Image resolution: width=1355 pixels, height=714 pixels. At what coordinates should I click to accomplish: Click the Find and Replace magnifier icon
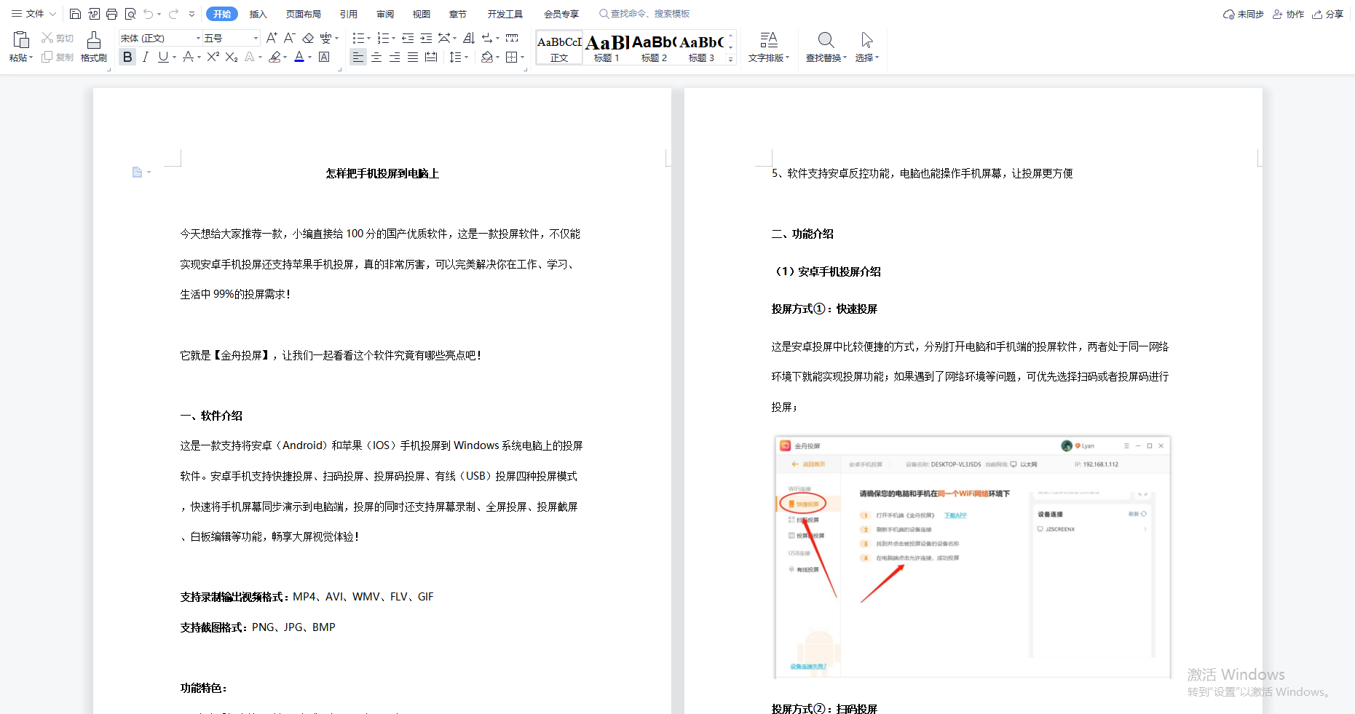click(x=826, y=40)
